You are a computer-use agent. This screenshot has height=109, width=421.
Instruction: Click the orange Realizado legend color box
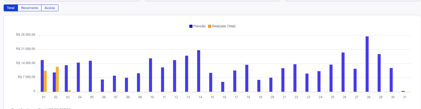[210, 26]
